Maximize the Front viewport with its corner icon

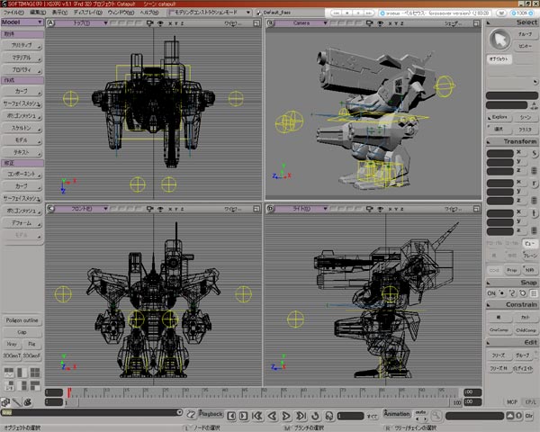coord(256,209)
